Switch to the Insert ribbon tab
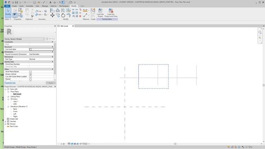 (x=22, y=6)
